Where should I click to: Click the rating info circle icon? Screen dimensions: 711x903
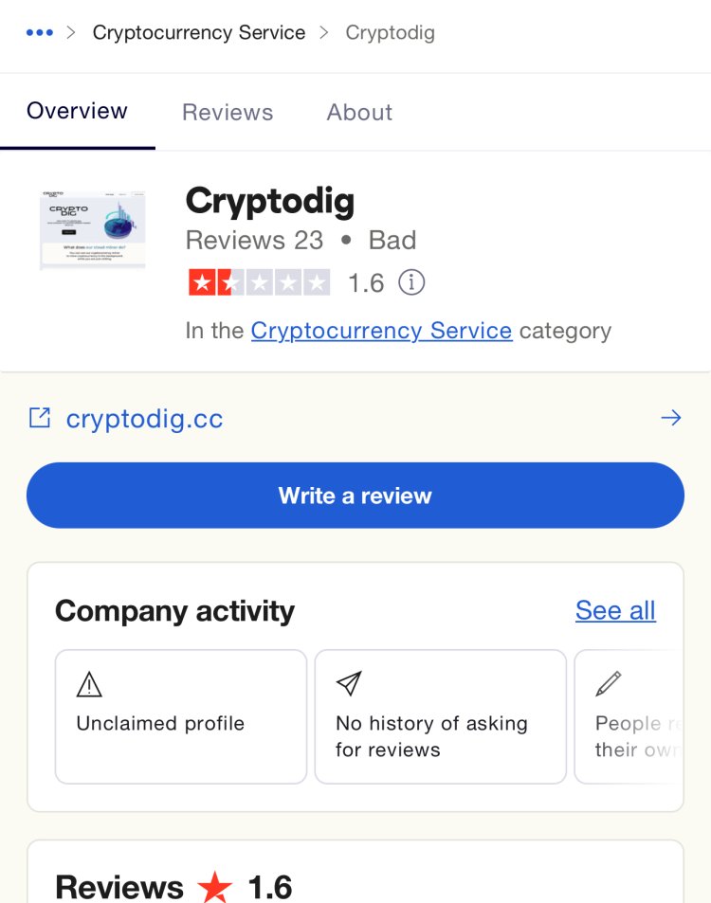[x=411, y=282]
